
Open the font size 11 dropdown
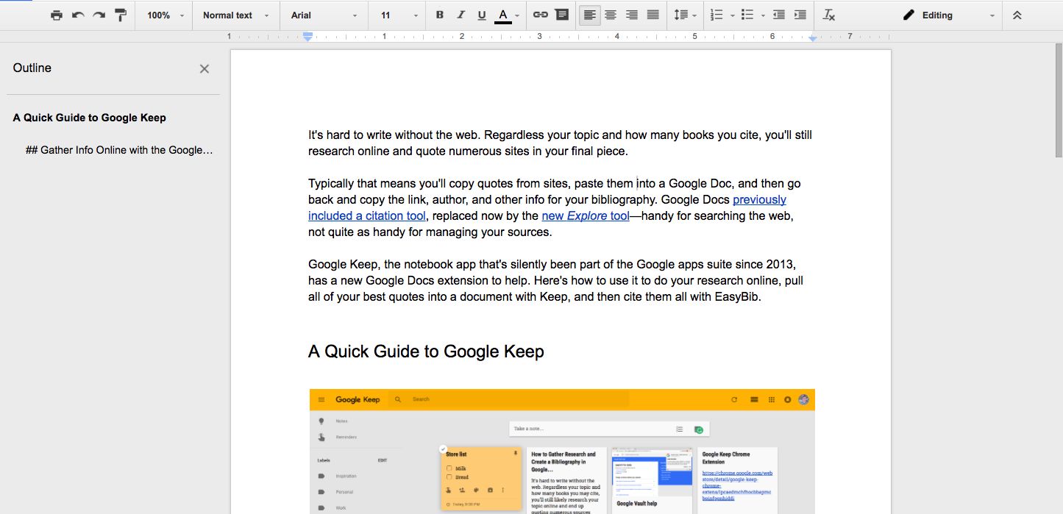(x=398, y=15)
